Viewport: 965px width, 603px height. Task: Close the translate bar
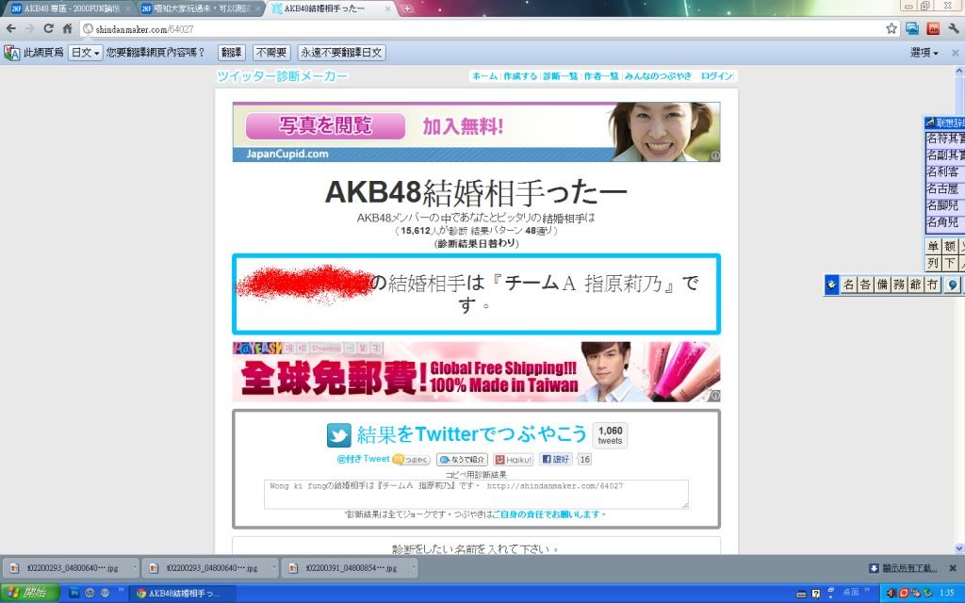954,53
